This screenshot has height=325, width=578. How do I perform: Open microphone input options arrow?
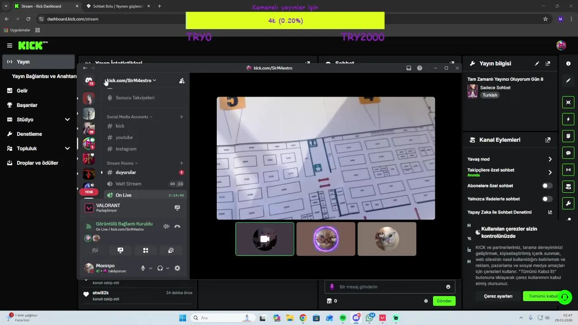coord(150,268)
